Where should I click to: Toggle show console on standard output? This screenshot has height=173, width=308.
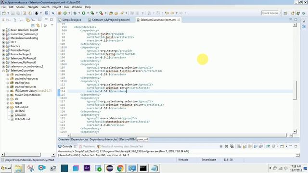[256, 146]
